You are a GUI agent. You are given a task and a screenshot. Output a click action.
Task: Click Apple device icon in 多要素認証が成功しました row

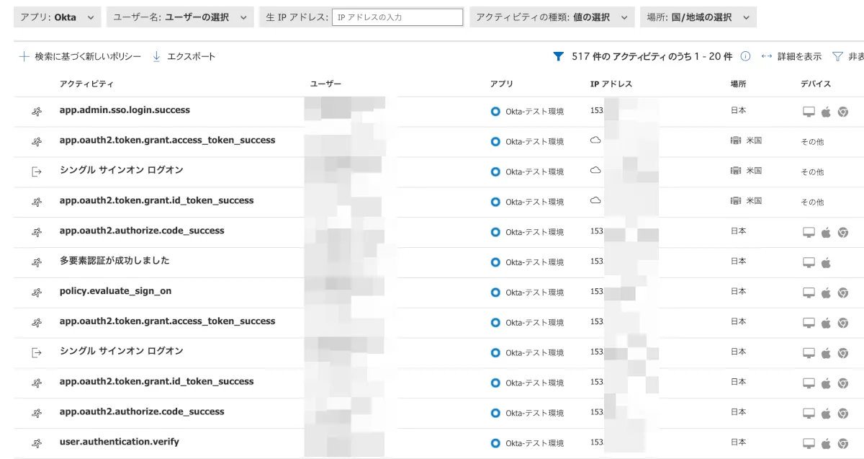point(826,262)
